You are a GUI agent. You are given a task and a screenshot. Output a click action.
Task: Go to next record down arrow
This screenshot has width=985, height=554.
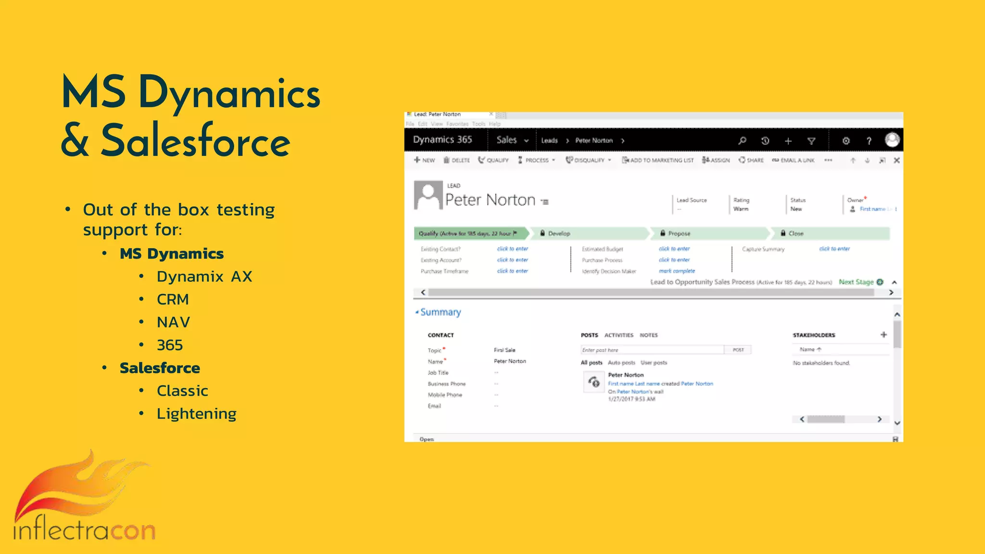click(867, 161)
